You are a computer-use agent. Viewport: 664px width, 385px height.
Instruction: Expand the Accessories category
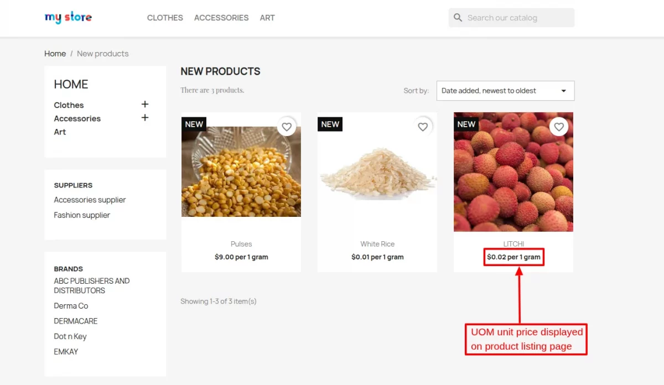[145, 118]
